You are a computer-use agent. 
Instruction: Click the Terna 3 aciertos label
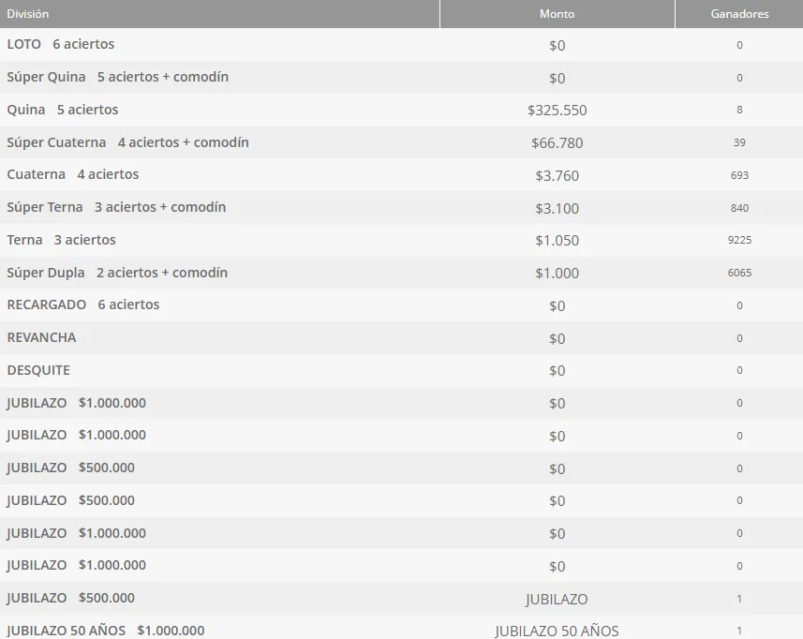click(x=61, y=240)
